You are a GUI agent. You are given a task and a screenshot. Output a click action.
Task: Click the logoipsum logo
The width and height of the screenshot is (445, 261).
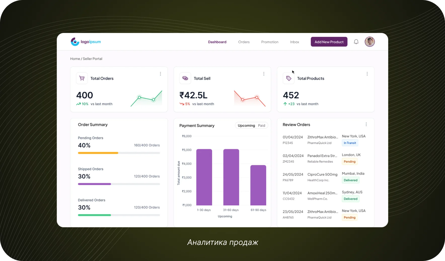(86, 42)
